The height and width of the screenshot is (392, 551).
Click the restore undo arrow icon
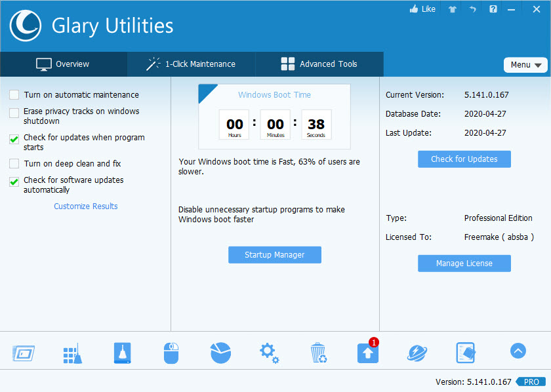[473, 9]
